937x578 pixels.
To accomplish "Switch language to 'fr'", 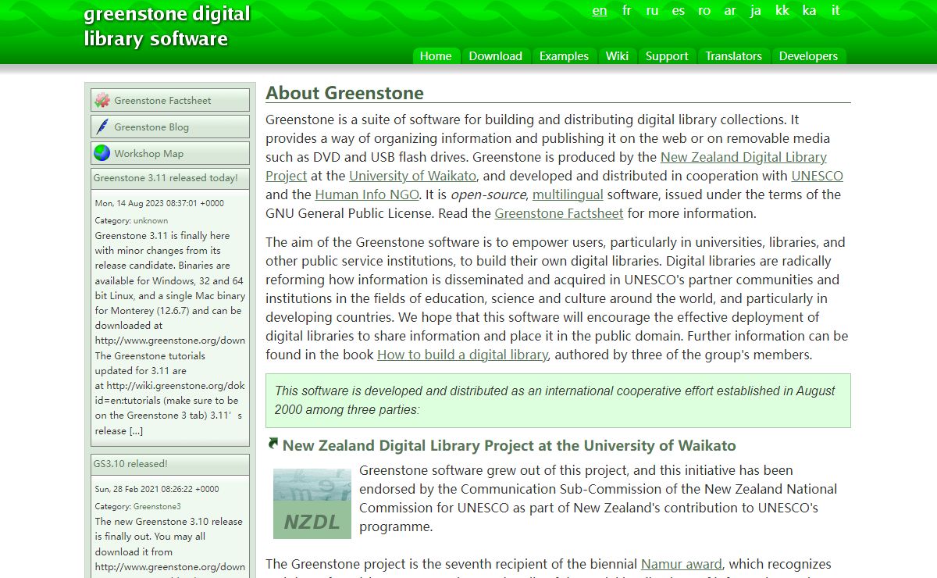I will [x=627, y=10].
